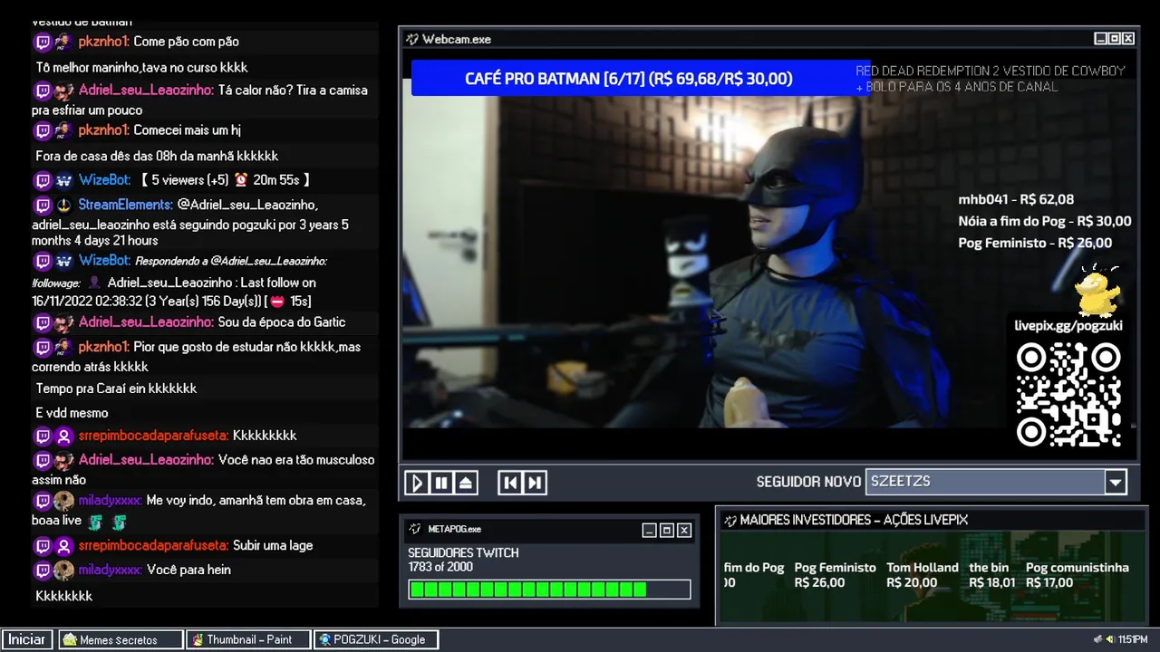Click miladyxxxx avatar beside 'Me voy indo'
1160x652 pixels.
(x=63, y=501)
